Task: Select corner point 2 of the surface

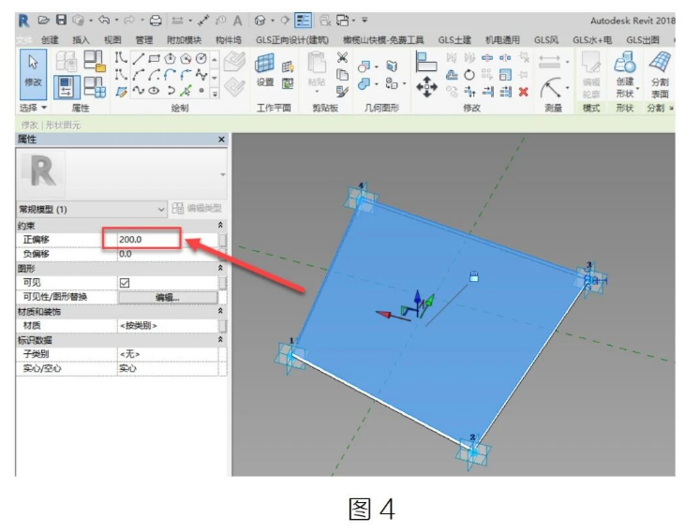Action: [472, 451]
